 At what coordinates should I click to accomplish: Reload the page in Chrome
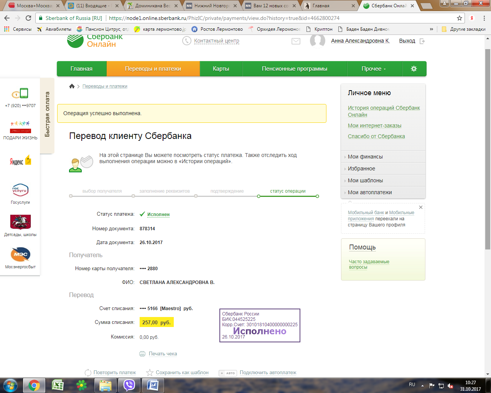click(28, 18)
